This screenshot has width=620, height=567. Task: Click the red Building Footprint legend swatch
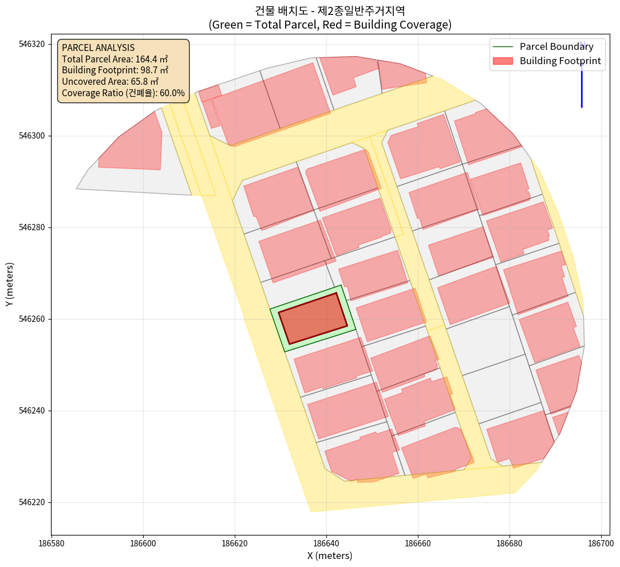504,61
